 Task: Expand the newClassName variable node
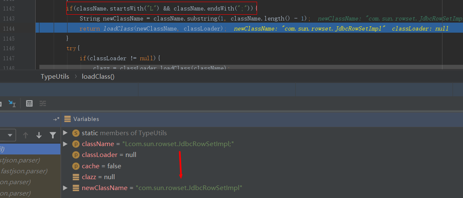coord(65,188)
